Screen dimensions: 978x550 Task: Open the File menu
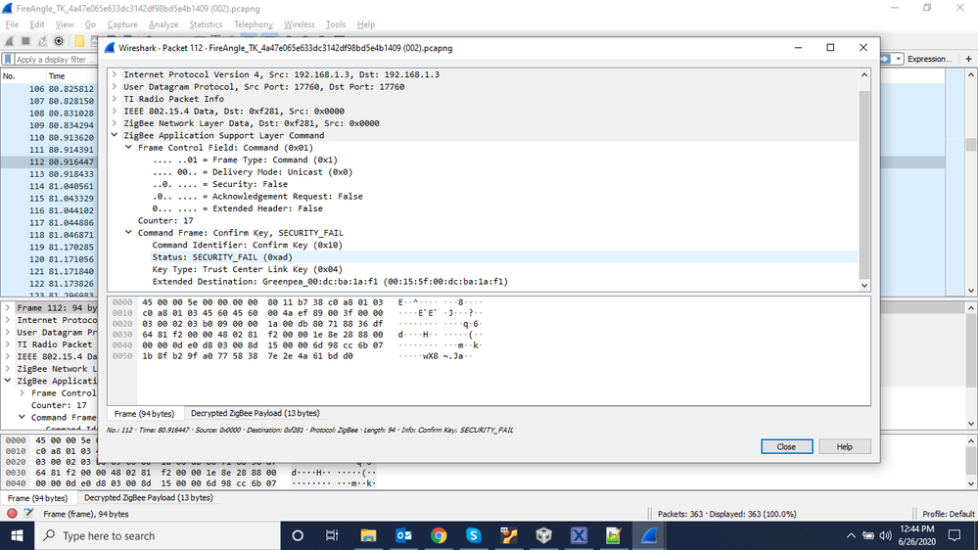(12, 24)
